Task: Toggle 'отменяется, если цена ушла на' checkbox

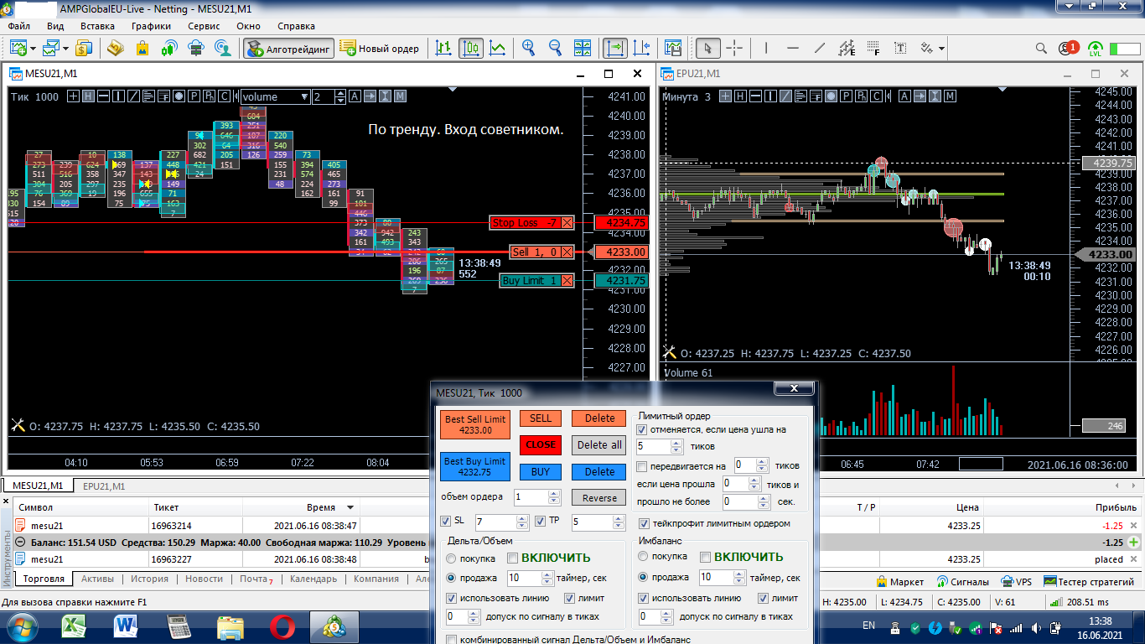Action: 642,429
